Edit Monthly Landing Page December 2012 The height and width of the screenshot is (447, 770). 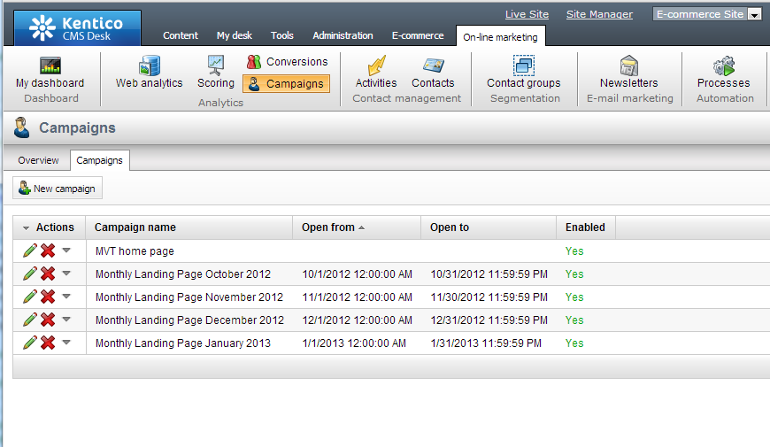30,320
